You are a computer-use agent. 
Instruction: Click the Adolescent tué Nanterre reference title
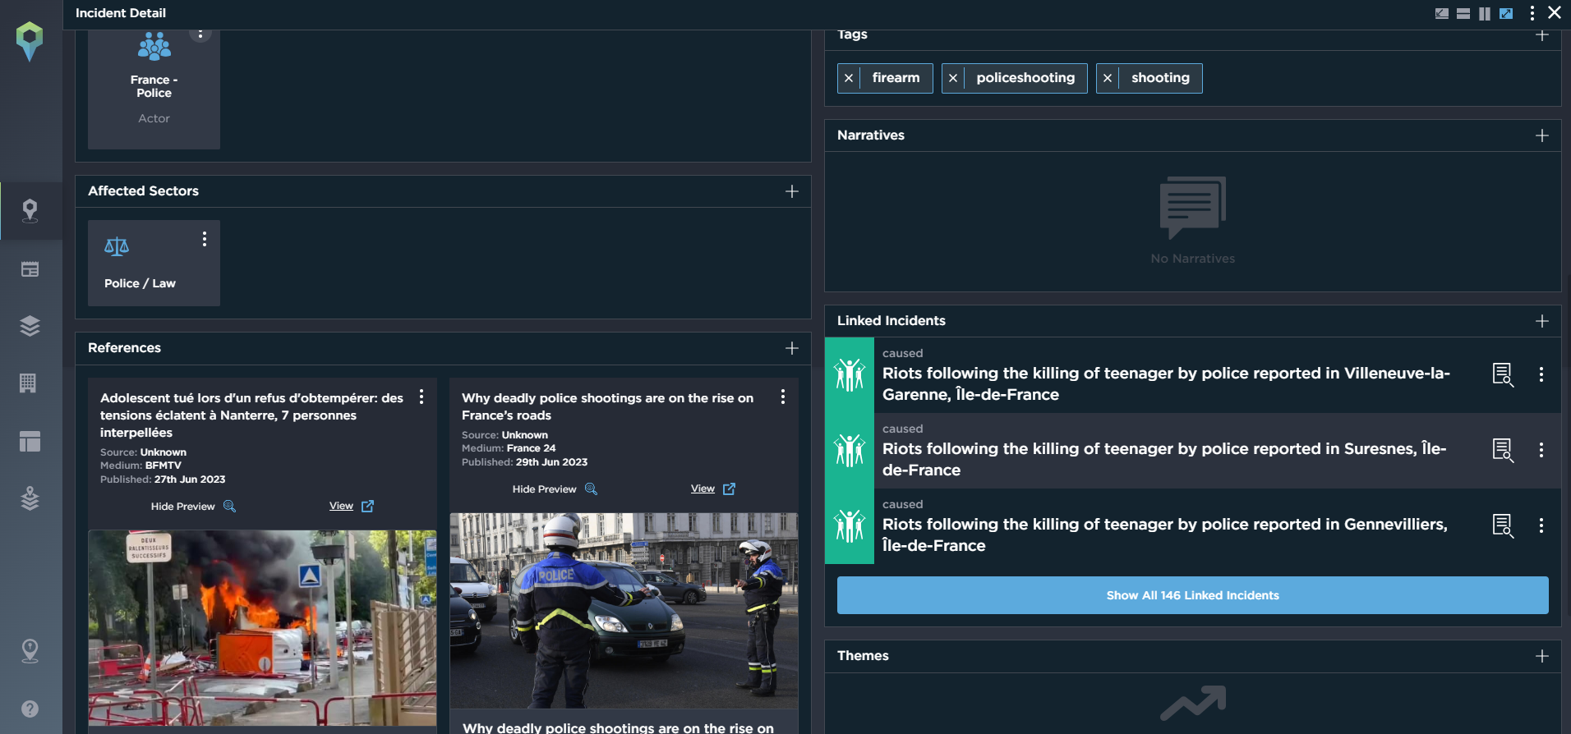[251, 415]
